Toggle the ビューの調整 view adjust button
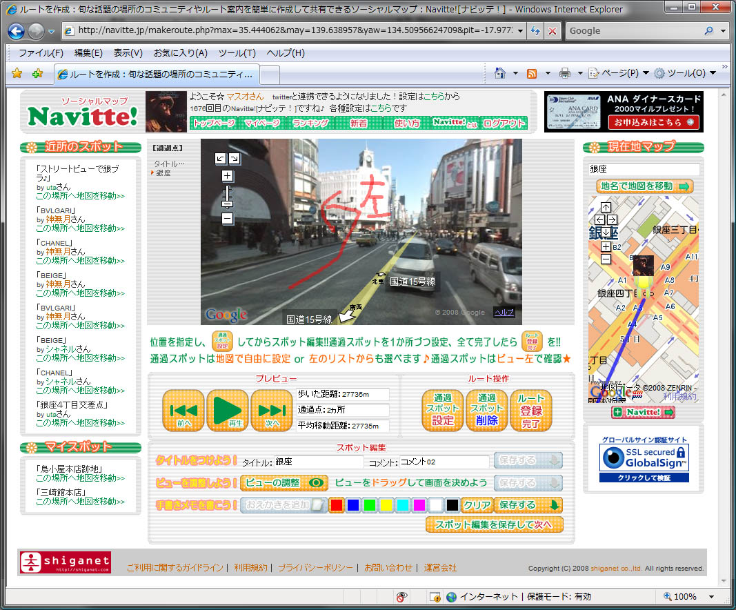Image resolution: width=736 pixels, height=610 pixels. (284, 483)
